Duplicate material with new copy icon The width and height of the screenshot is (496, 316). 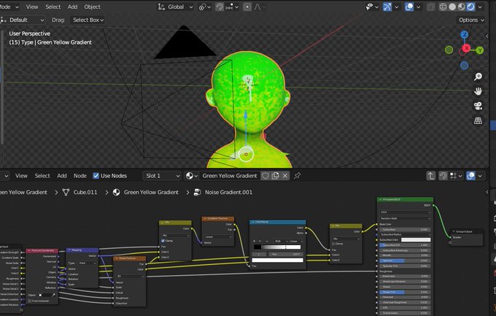click(x=276, y=176)
